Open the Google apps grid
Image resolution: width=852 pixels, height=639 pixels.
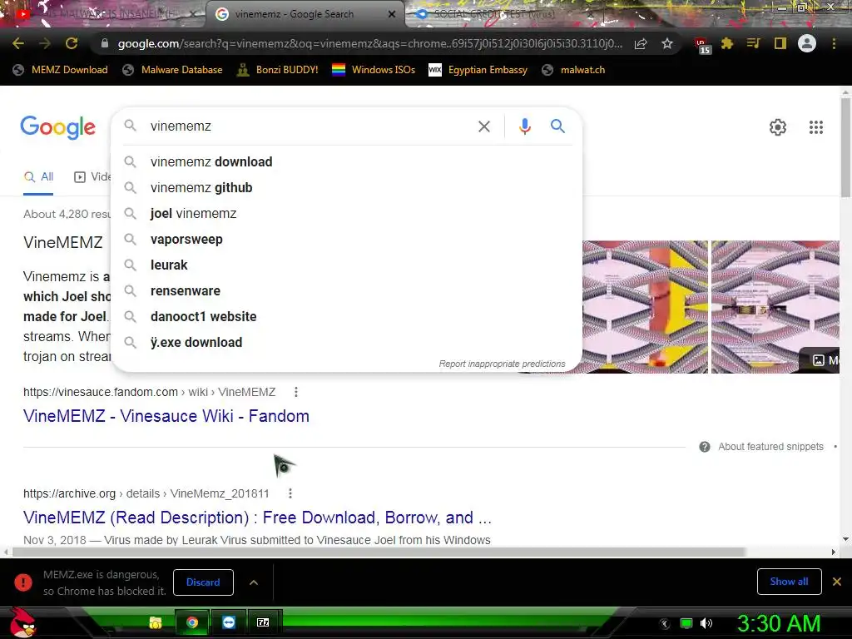click(x=815, y=127)
